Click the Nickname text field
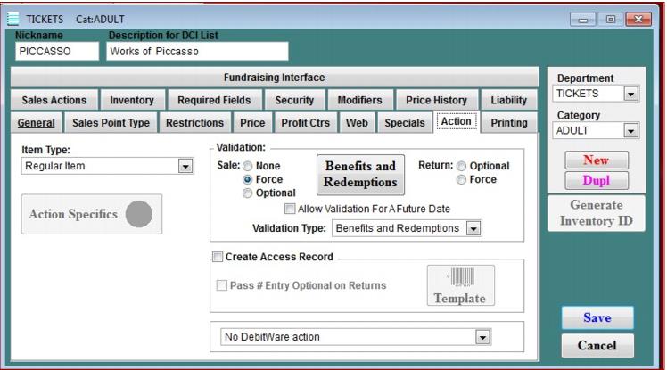The height and width of the screenshot is (370, 667). coord(57,52)
